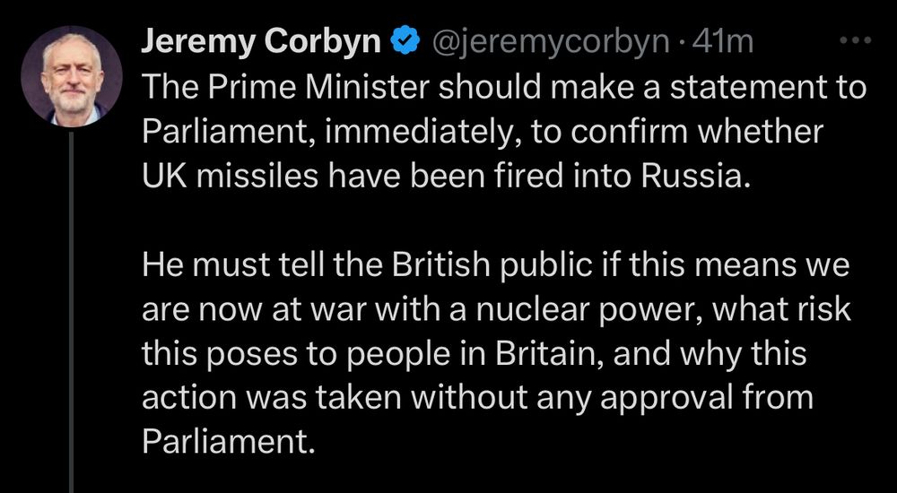Viewport: 897px width, 493px height.
Task: Open Jeremy Corbyn's profile picture
Action: coord(71,78)
